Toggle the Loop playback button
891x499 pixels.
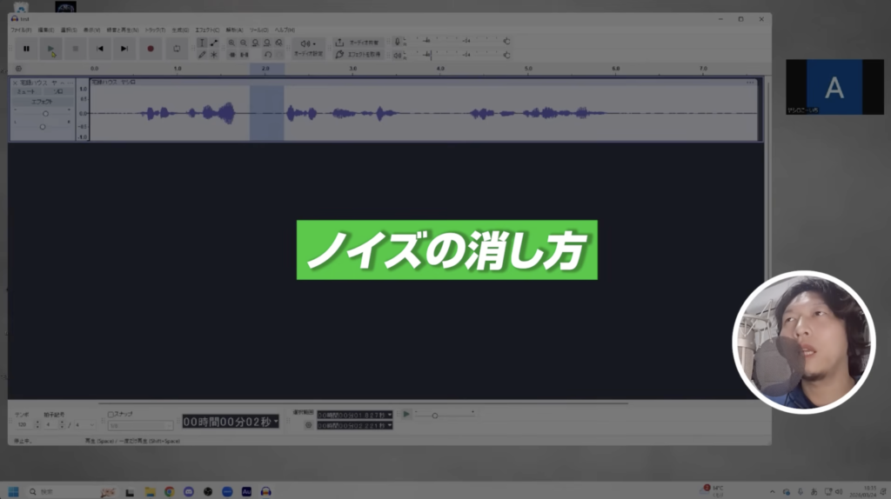pyautogui.click(x=177, y=49)
